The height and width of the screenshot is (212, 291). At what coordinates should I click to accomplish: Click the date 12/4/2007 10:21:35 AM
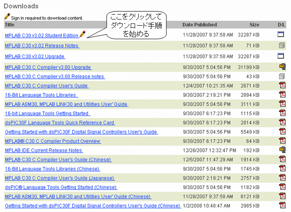coord(208,86)
